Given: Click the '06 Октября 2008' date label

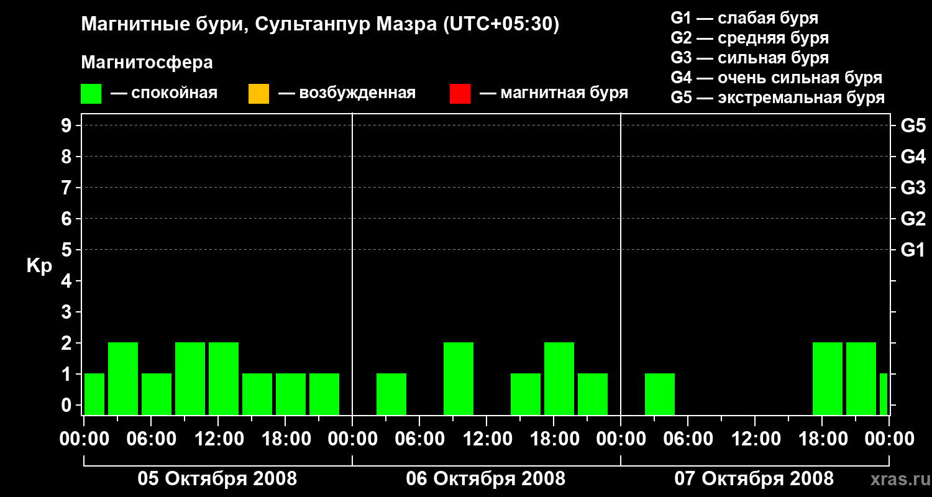Looking at the screenshot, I should [486, 479].
